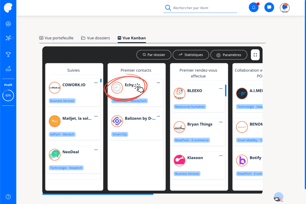Click the Ressources humaines tag
The height and width of the screenshot is (204, 306).
(x=190, y=107)
